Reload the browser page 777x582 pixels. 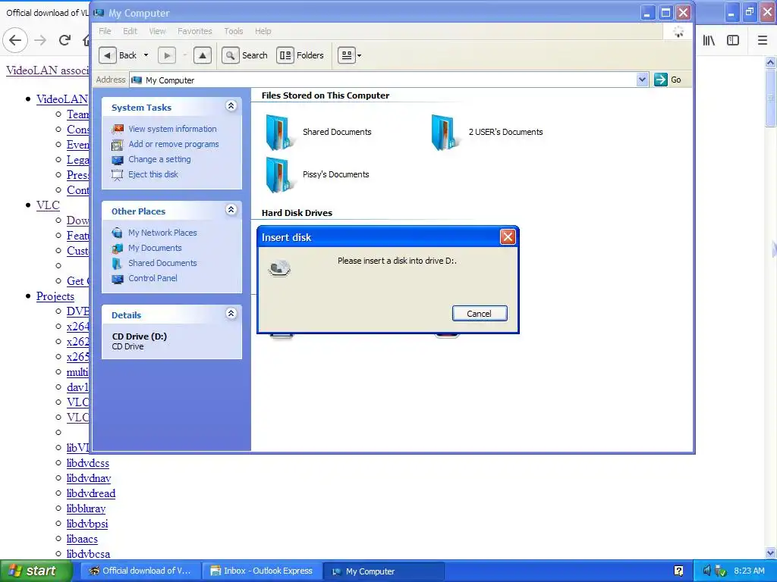coord(64,40)
